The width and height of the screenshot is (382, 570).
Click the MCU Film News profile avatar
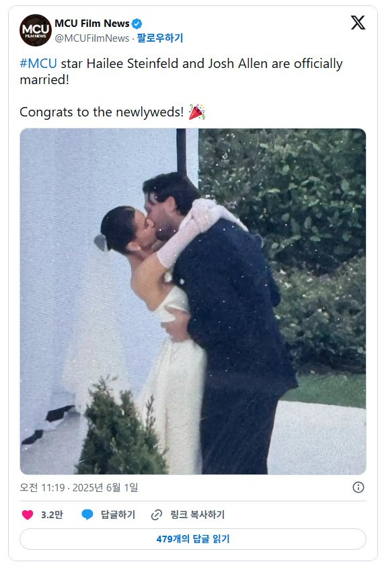[35, 30]
